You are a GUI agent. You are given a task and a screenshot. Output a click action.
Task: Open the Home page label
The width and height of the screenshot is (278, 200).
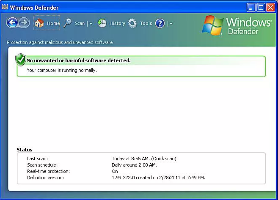pyautogui.click(x=53, y=23)
